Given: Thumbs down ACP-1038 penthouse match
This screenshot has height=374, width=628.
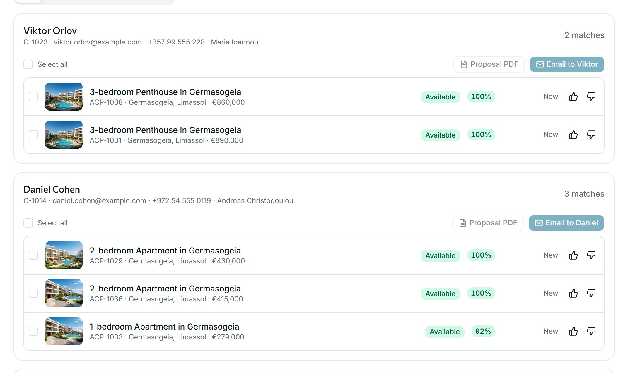Looking at the screenshot, I should [x=591, y=97].
